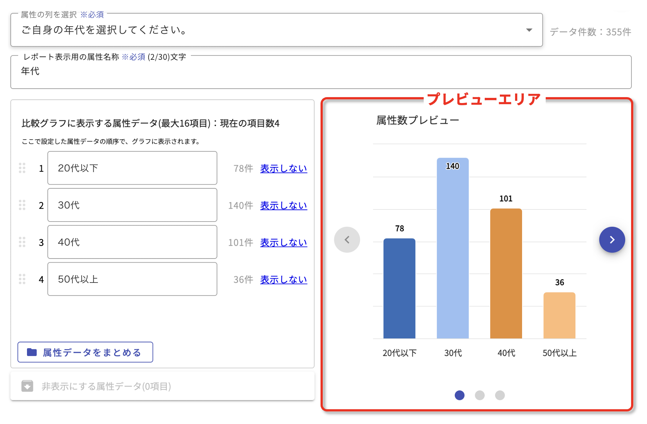
Task: Select first carousel page dot
Action: tap(460, 395)
